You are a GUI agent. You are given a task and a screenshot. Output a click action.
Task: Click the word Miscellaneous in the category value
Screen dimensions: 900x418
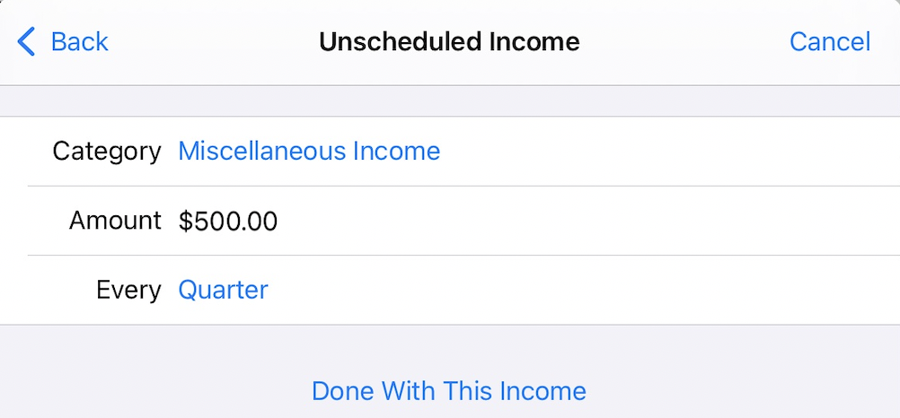(x=261, y=152)
